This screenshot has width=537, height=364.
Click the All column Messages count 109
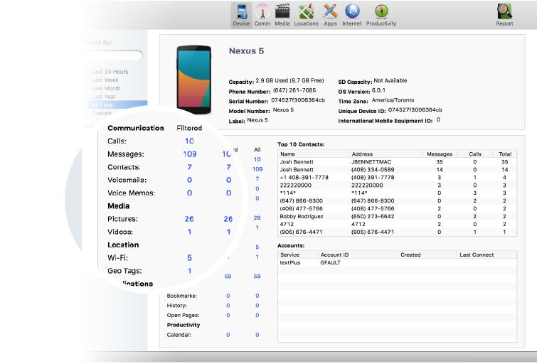257,169
